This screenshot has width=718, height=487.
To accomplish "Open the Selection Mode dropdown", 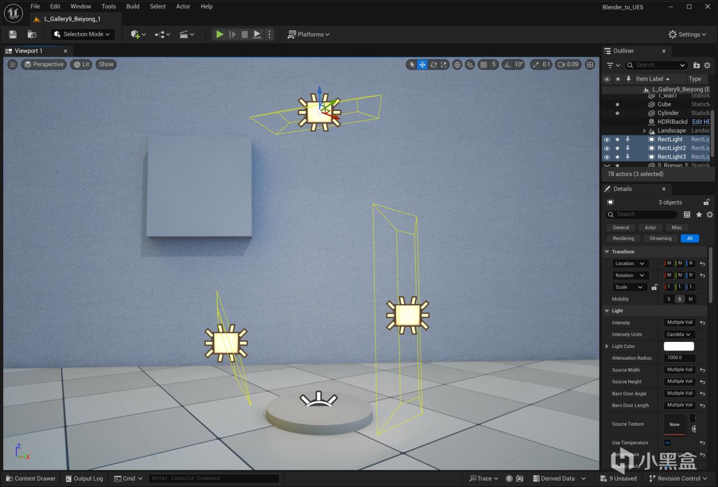I will coord(83,34).
